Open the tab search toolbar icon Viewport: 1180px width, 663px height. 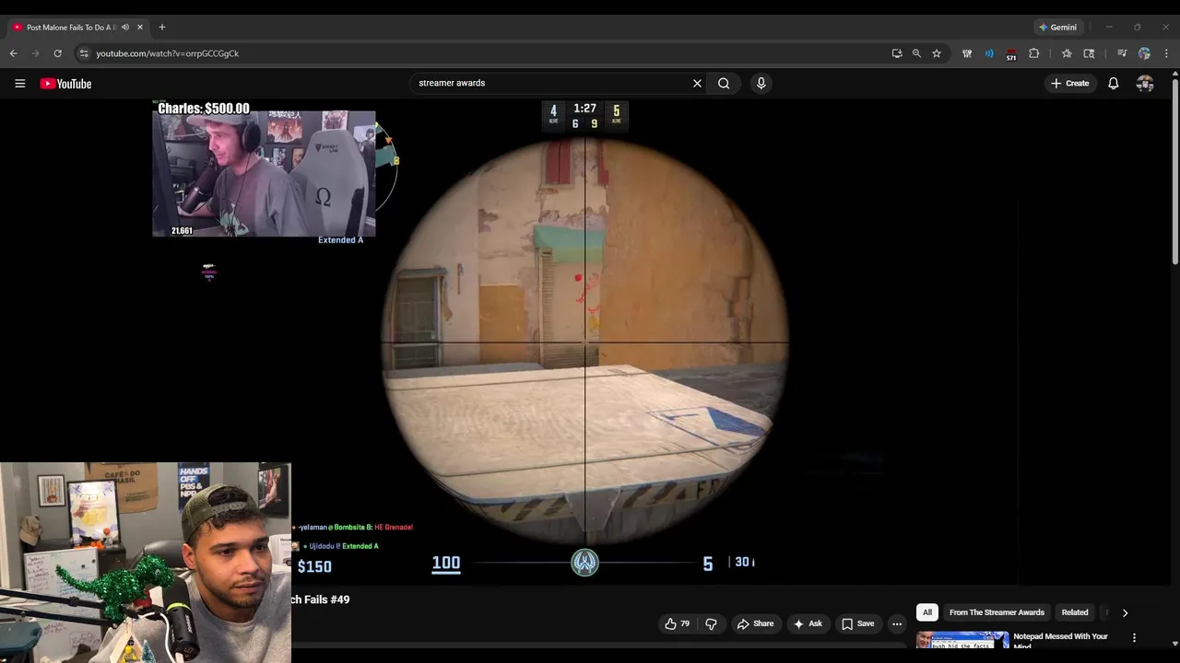1089,53
